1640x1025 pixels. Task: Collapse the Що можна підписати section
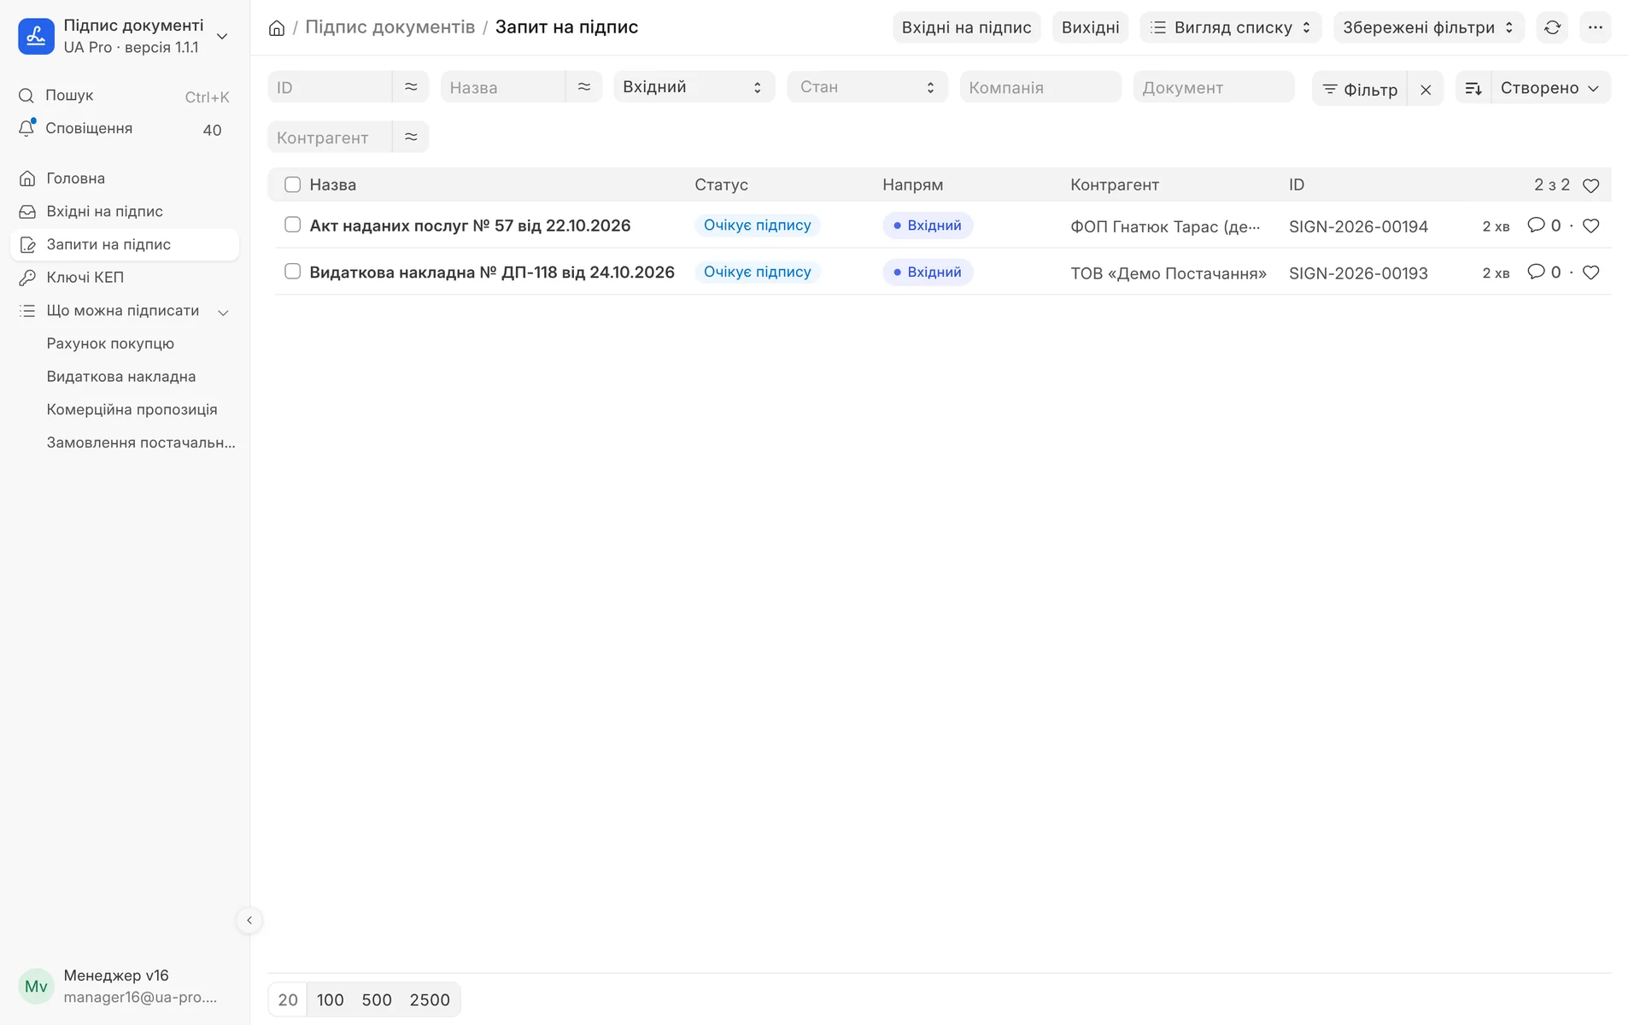[225, 313]
